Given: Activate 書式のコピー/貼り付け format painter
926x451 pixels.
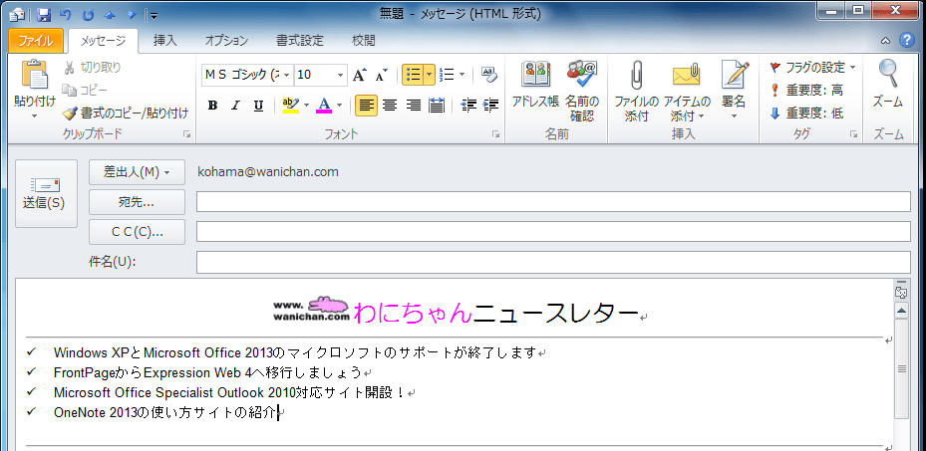Looking at the screenshot, I should click(126, 113).
